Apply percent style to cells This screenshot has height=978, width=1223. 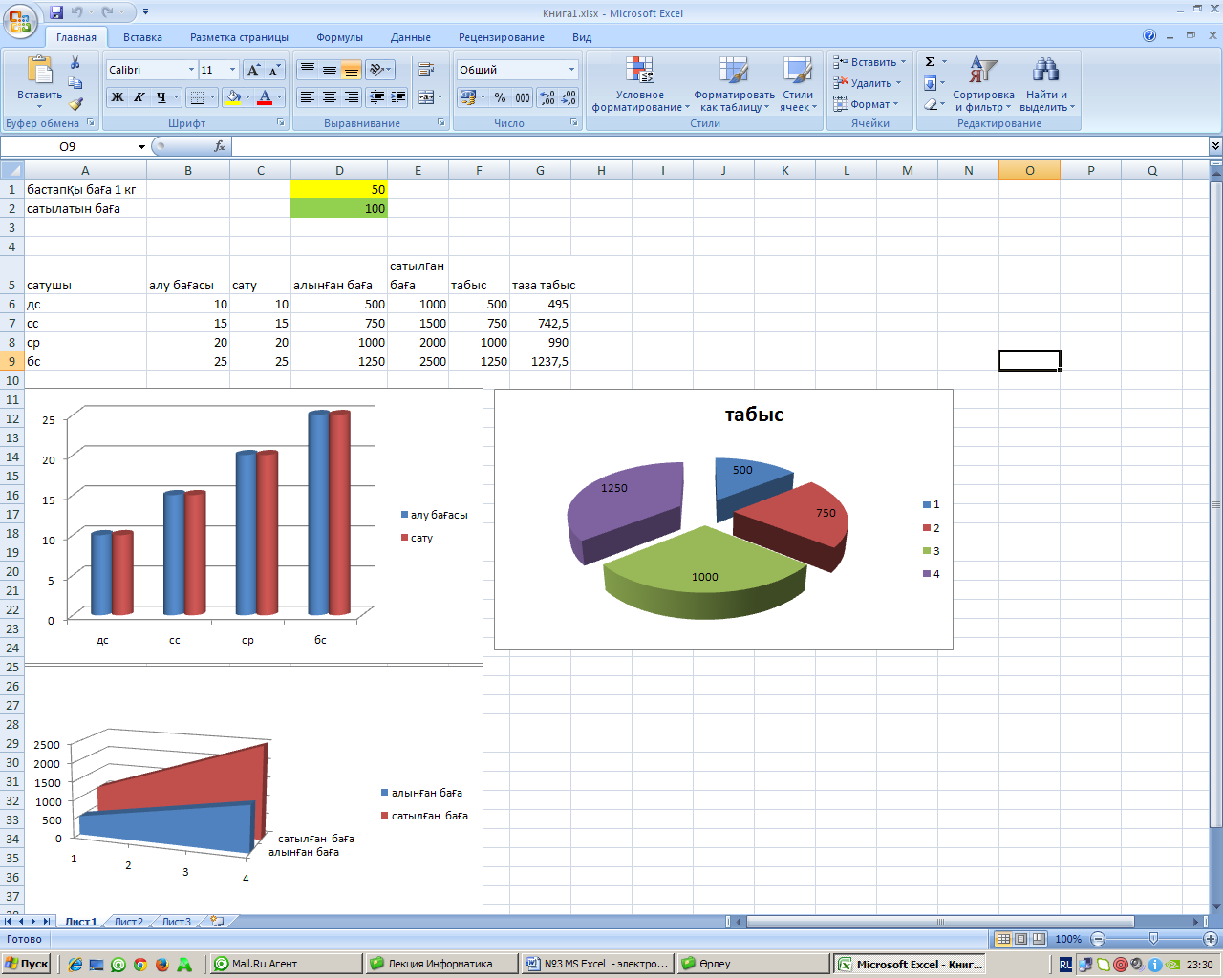click(x=500, y=97)
